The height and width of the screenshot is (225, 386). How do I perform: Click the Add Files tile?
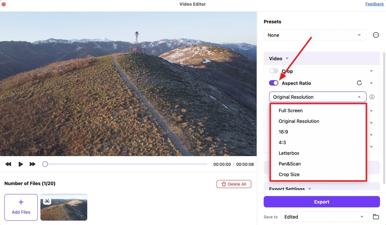point(21,207)
